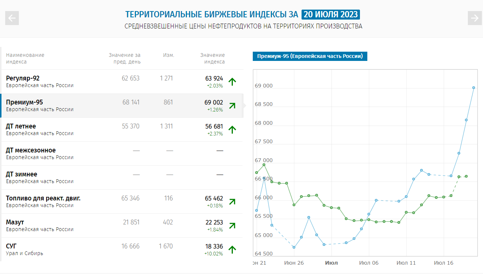The width and height of the screenshot is (483, 275).
Task: Click up arrow icon for ДТ летнее
Action: (x=232, y=130)
